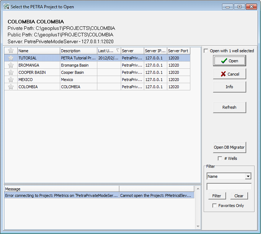Check the 'Favorites Only' option

[215, 206]
